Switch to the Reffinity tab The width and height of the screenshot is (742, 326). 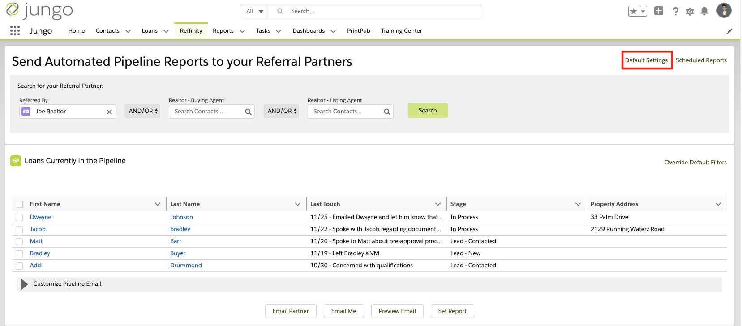(x=191, y=31)
